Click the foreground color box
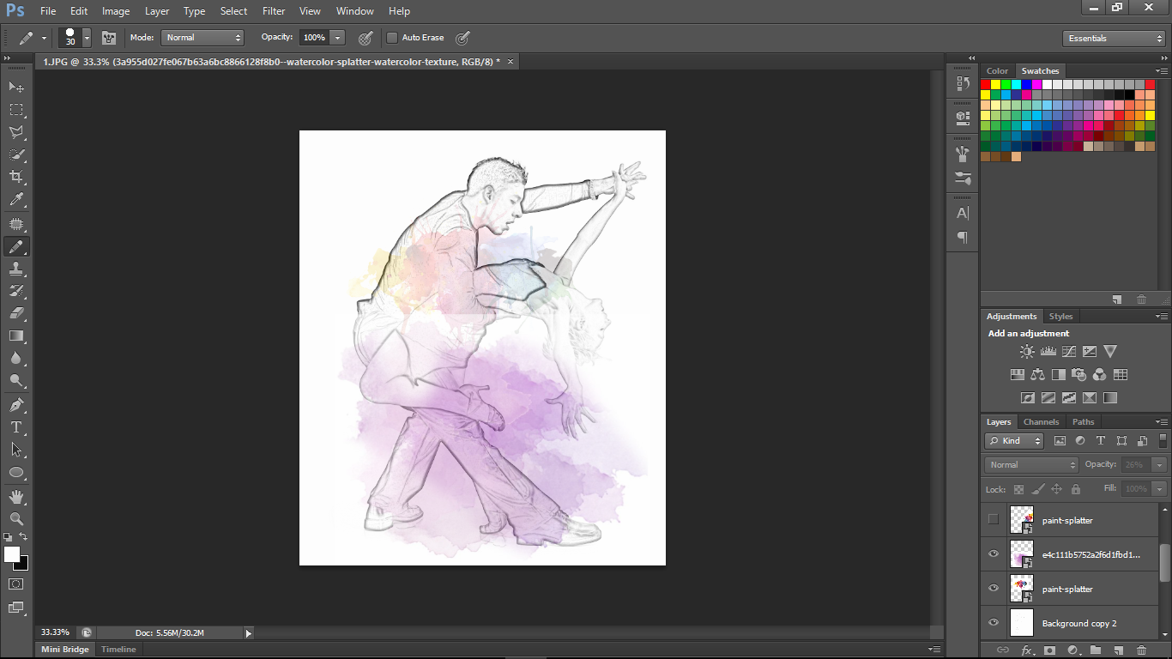This screenshot has width=1172, height=659. point(12,554)
